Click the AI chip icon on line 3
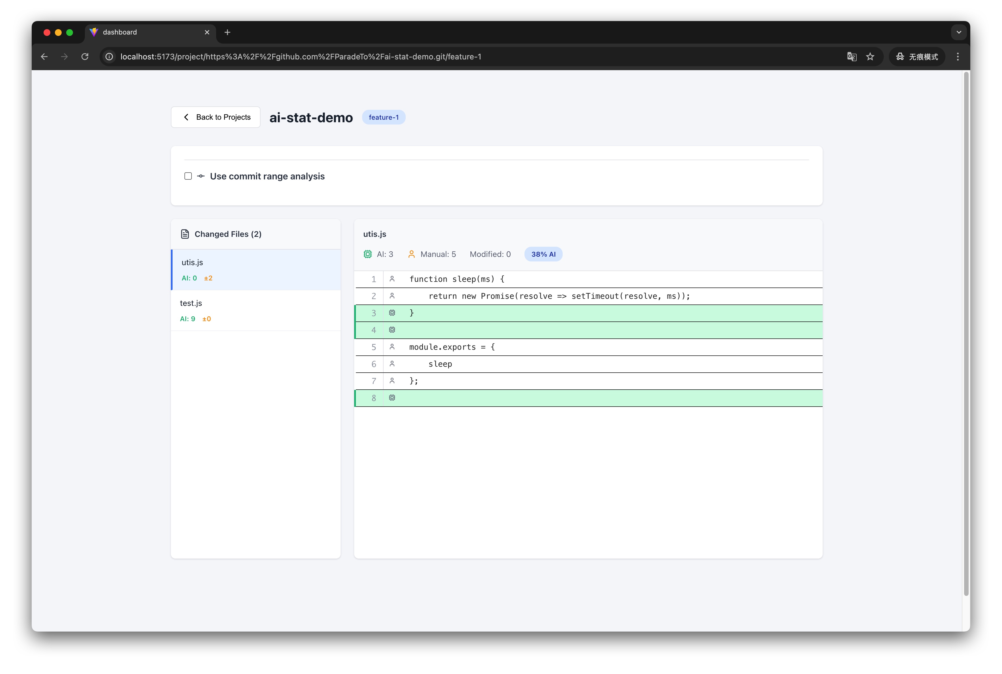1002x674 pixels. 392,313
